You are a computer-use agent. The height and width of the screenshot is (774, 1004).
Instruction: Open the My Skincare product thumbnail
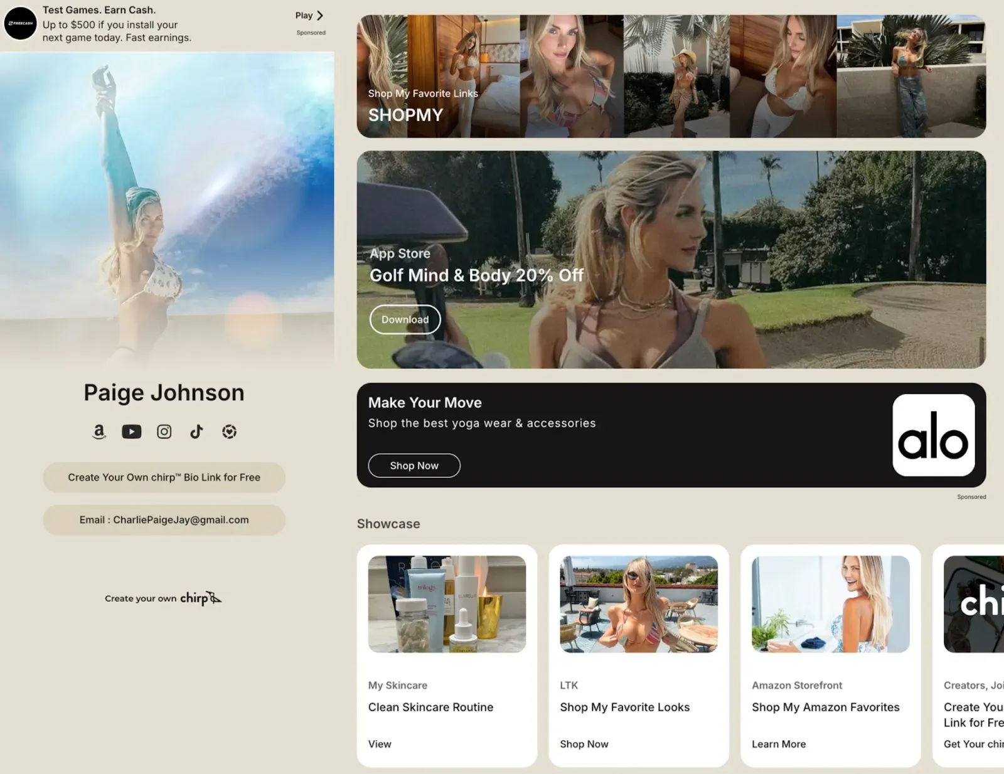click(447, 604)
